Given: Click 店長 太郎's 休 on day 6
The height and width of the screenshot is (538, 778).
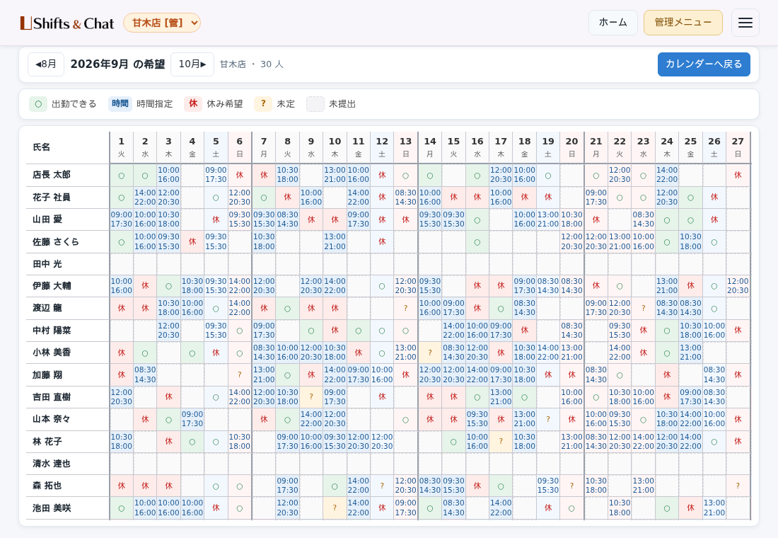Looking at the screenshot, I should point(240,176).
